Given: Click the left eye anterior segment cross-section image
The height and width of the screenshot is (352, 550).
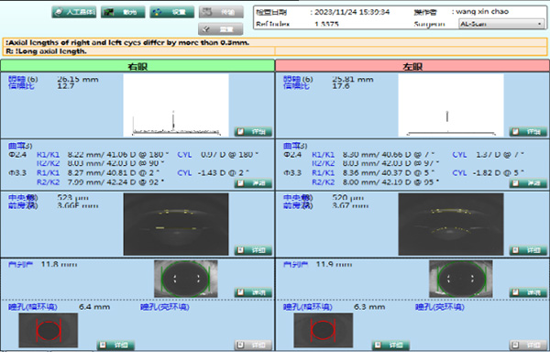Looking at the screenshot, I should click(x=451, y=224).
